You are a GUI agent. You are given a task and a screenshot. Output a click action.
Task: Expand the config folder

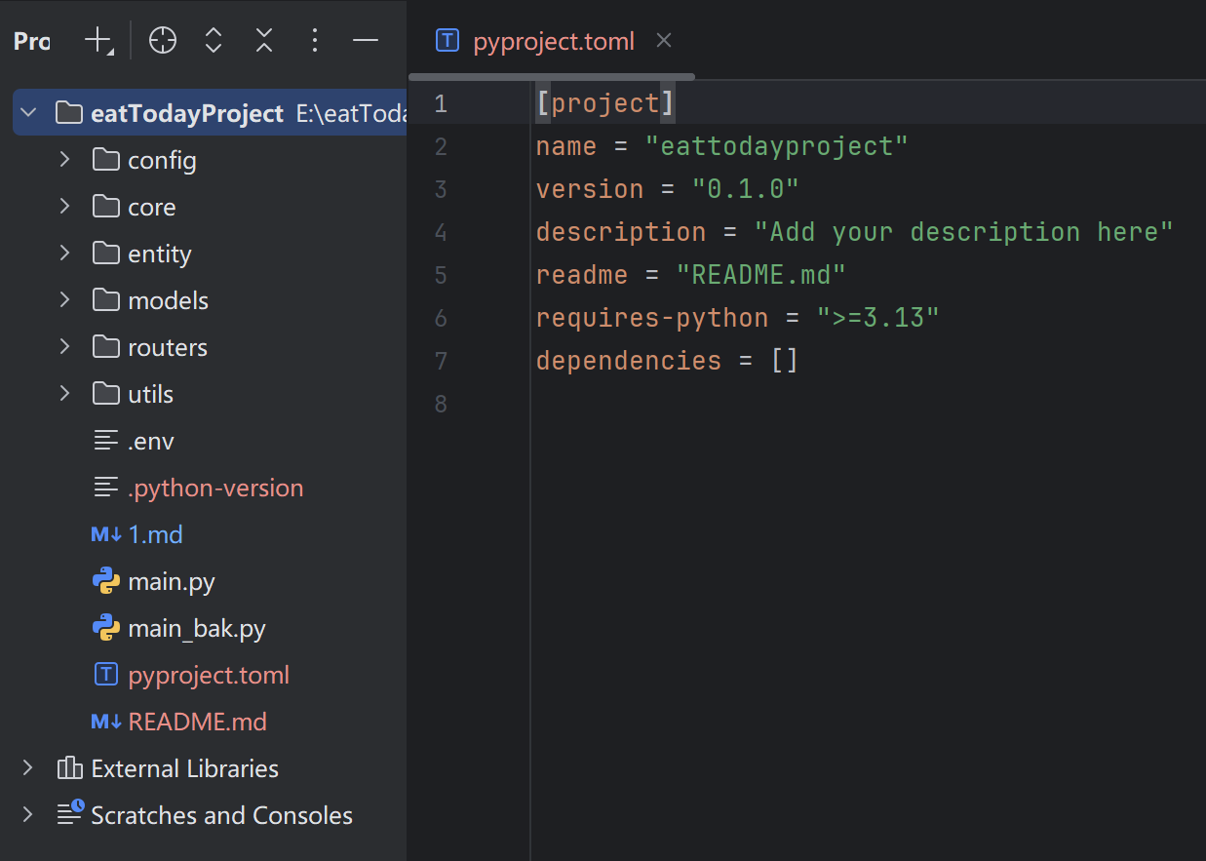pyautogui.click(x=65, y=160)
